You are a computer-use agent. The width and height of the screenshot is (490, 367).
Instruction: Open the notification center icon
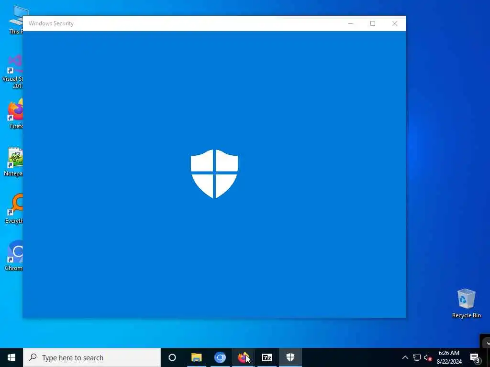coord(475,357)
